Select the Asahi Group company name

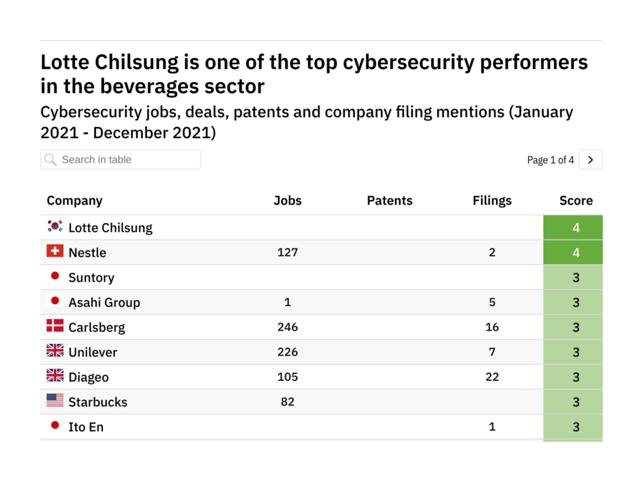(x=104, y=303)
